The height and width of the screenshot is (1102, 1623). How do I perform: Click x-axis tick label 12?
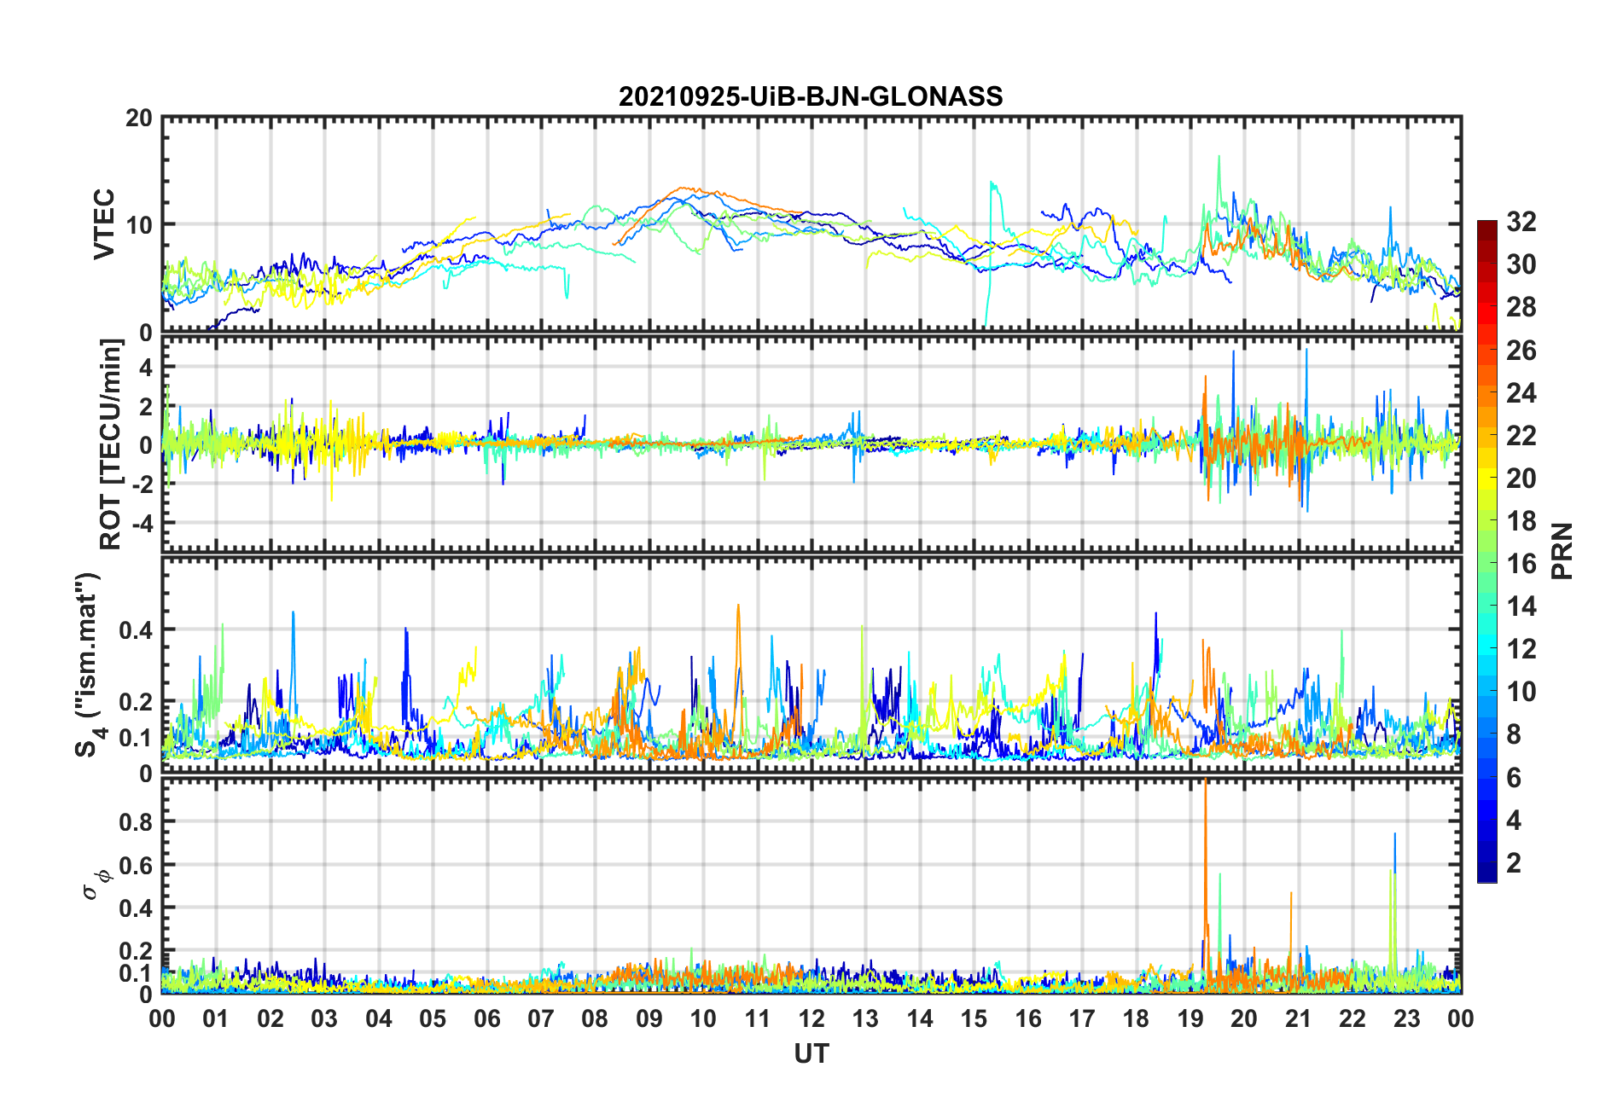811,1018
